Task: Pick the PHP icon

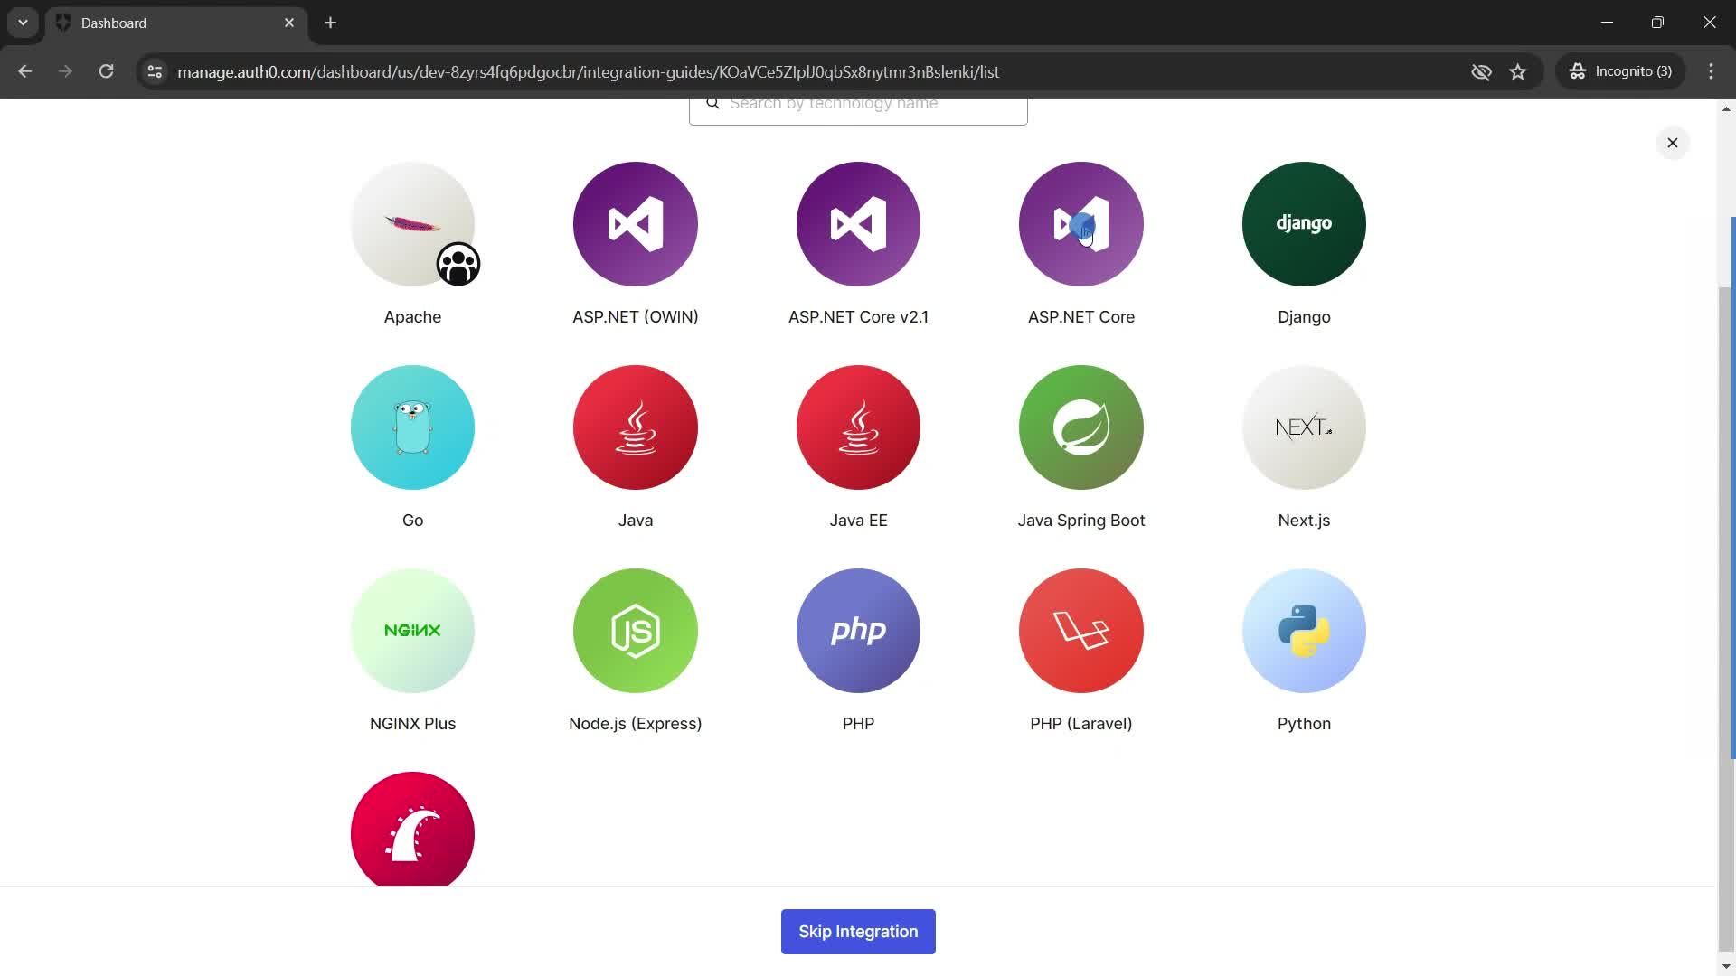Action: (x=858, y=631)
